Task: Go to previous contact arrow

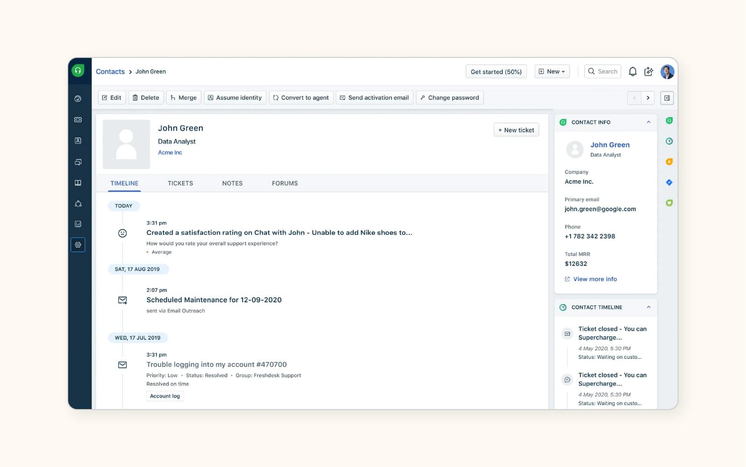Action: pyautogui.click(x=634, y=98)
